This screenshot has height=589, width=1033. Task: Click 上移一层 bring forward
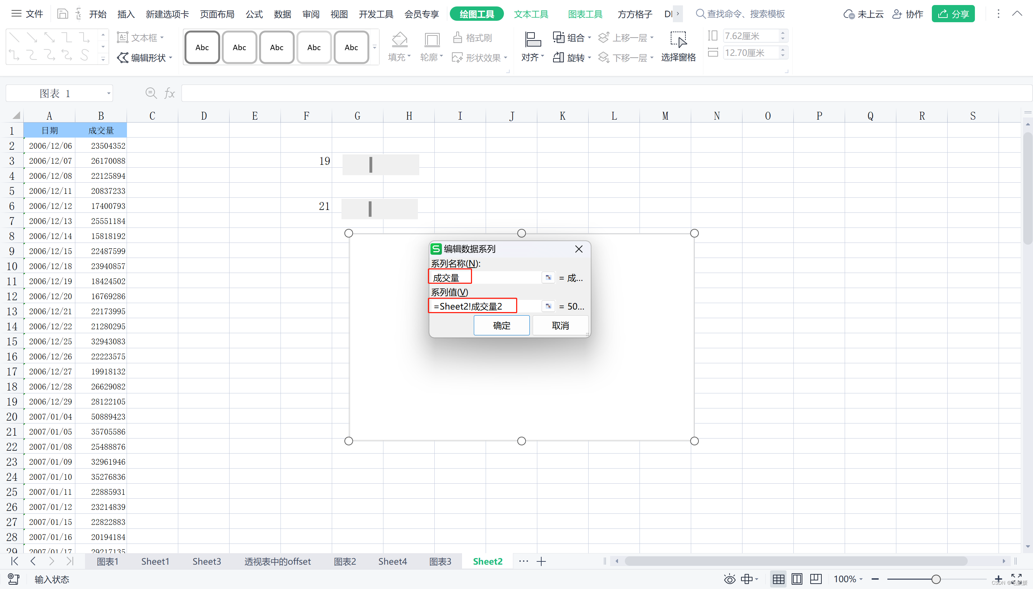626,38
